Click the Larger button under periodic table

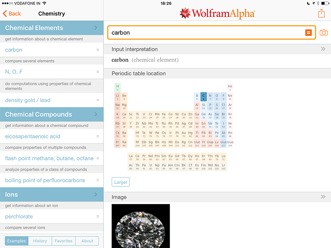click(x=121, y=182)
